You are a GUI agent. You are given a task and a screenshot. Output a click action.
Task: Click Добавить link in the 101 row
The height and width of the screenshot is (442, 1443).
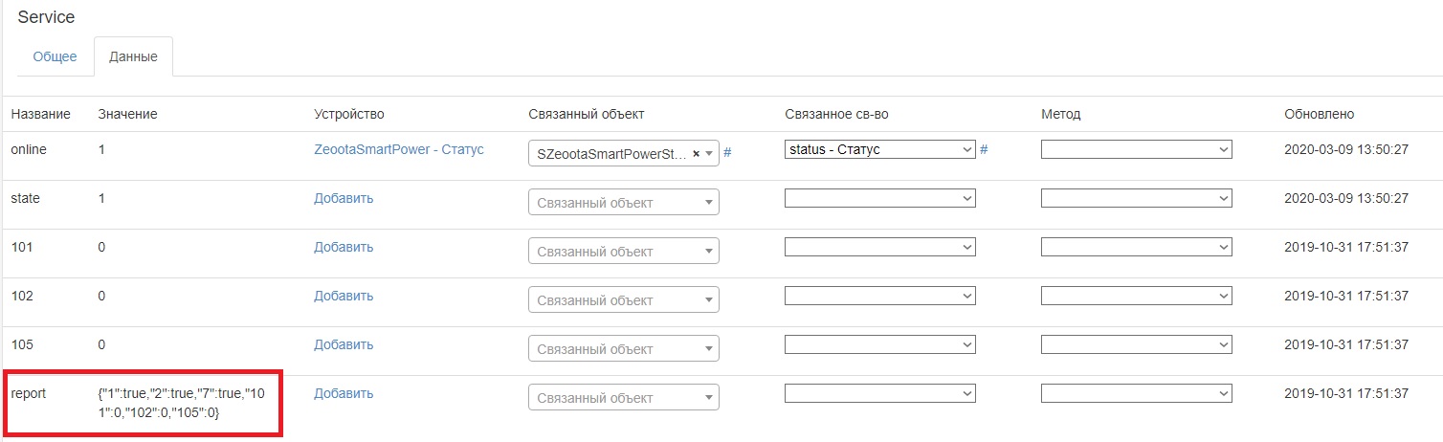tap(344, 247)
